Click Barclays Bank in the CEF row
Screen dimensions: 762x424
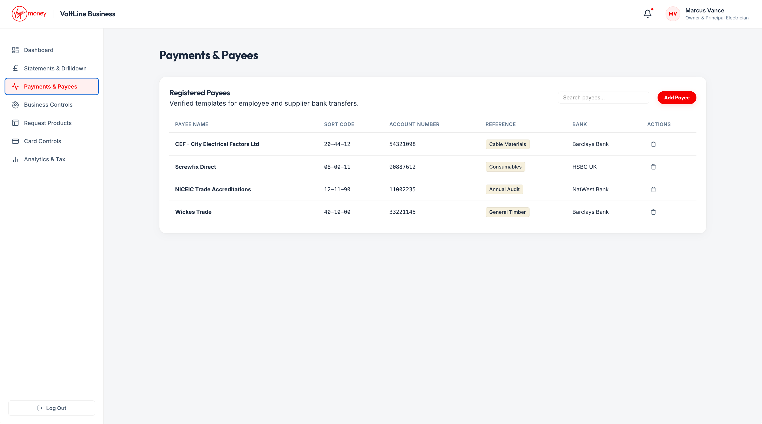click(x=590, y=144)
